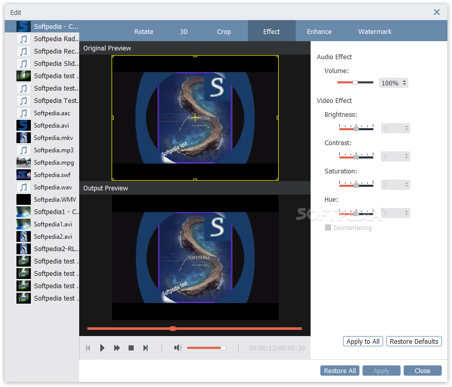Click the crop center crosshair in Original Preview
The height and width of the screenshot is (387, 452).
tap(195, 118)
